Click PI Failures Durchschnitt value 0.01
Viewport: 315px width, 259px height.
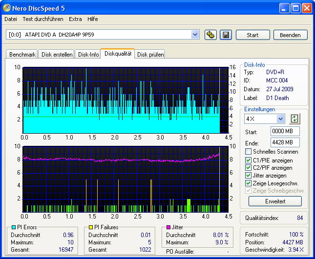[x=146, y=235]
